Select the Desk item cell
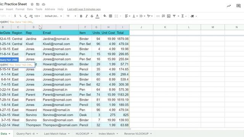 [x=85, y=115]
